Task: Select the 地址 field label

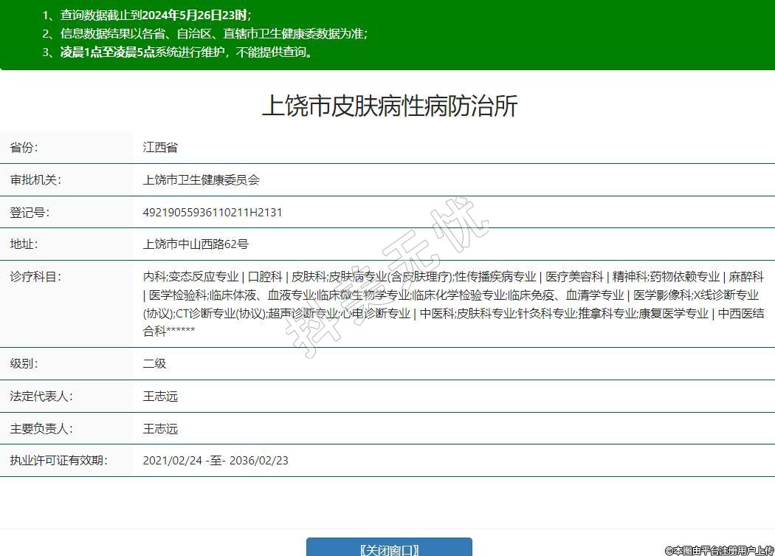Action: click(x=24, y=244)
